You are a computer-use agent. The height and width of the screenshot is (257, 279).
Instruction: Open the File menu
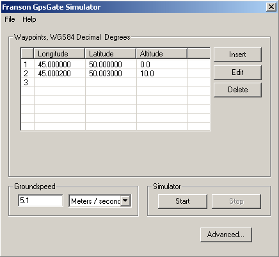[x=10, y=19]
